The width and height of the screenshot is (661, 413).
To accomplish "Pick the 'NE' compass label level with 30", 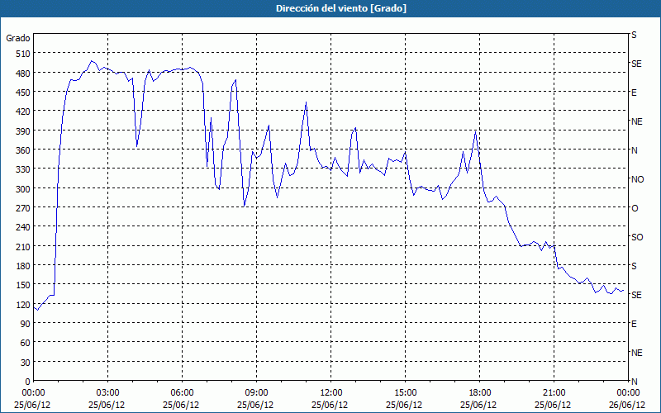I will pos(637,353).
